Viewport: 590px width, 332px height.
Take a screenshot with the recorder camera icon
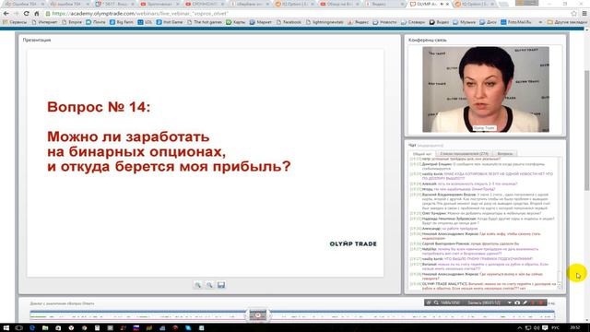pyautogui.click(x=517, y=302)
